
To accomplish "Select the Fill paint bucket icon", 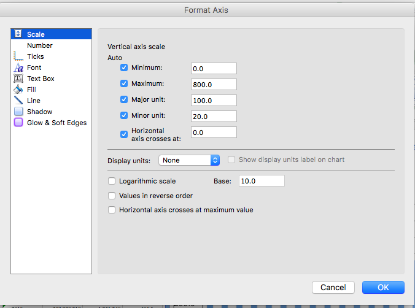I will point(18,90).
